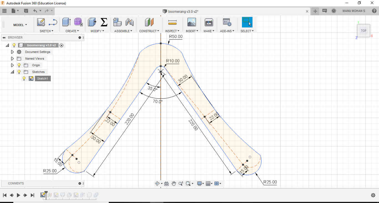
Task: Select the Create Sketch tool
Action: point(41,22)
